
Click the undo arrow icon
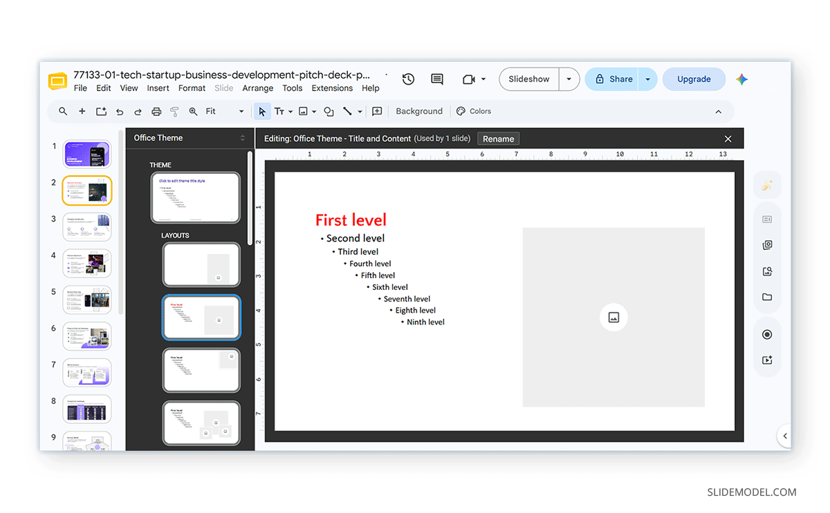[120, 111]
